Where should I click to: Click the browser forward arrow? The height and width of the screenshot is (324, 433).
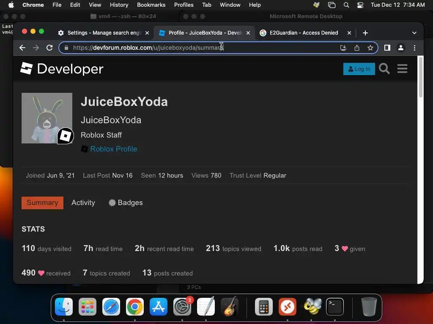(36, 48)
